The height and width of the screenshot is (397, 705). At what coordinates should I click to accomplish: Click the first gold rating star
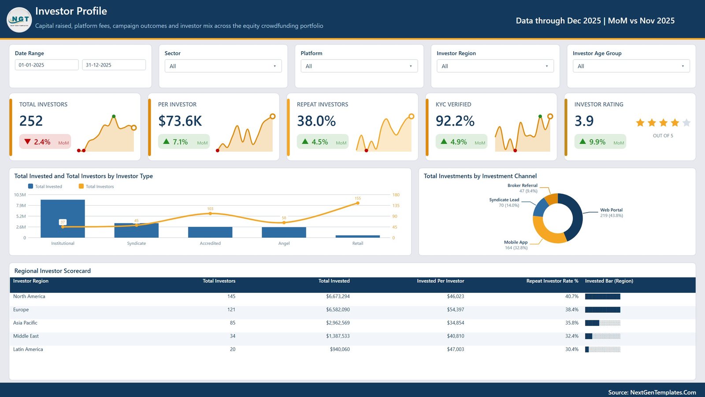[x=640, y=123]
